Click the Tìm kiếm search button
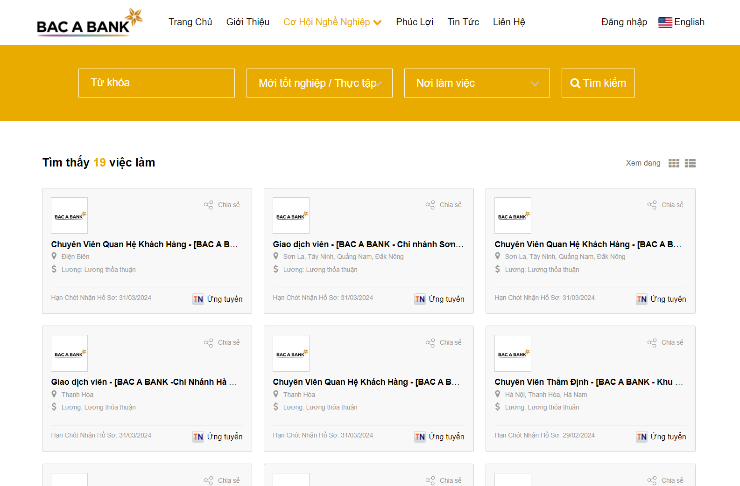This screenshot has height=486, width=740. [x=598, y=83]
